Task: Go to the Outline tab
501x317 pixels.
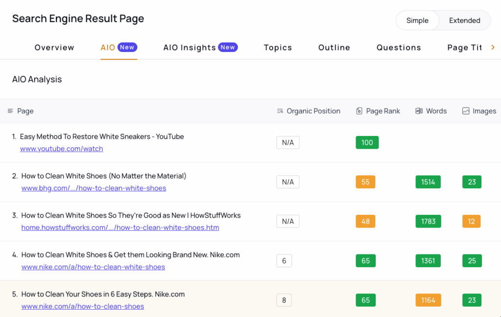Action: [x=334, y=47]
